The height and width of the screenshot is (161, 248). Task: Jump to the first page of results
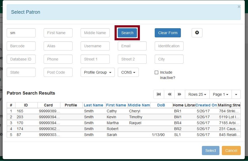(x=159, y=94)
